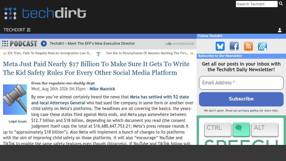
Task: Open the privacy policy link
Action: tap(248, 110)
